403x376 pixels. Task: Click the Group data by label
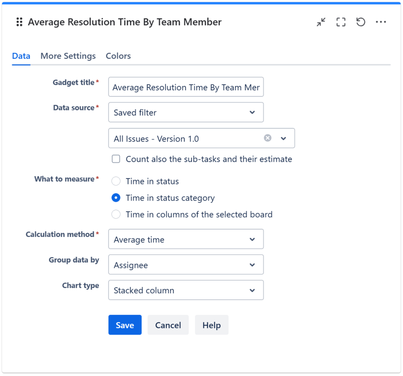pyautogui.click(x=74, y=260)
